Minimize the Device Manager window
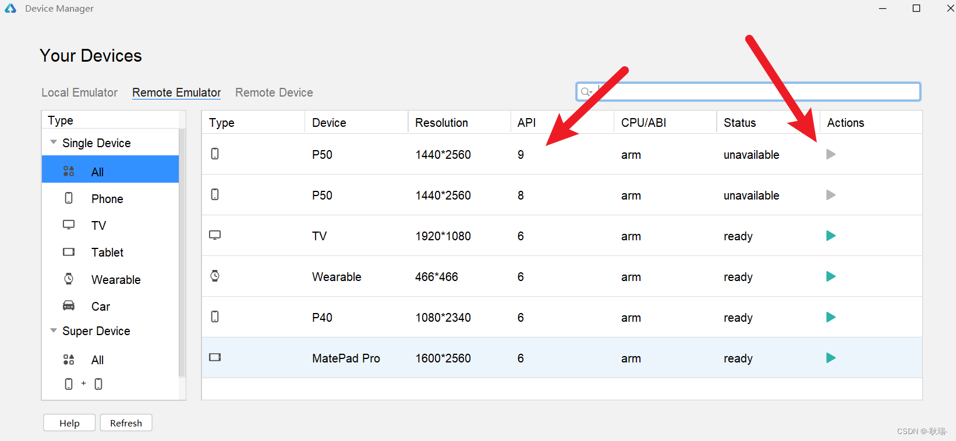 [883, 8]
